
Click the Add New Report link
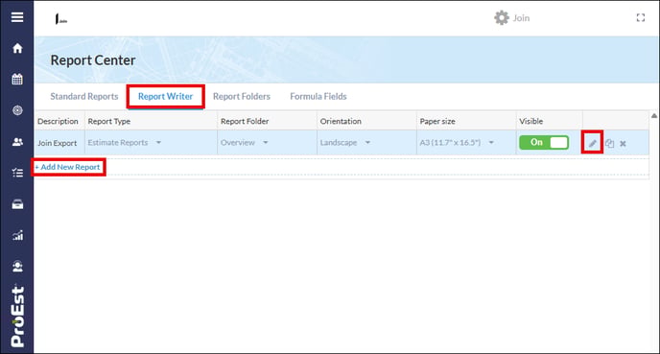coord(68,167)
